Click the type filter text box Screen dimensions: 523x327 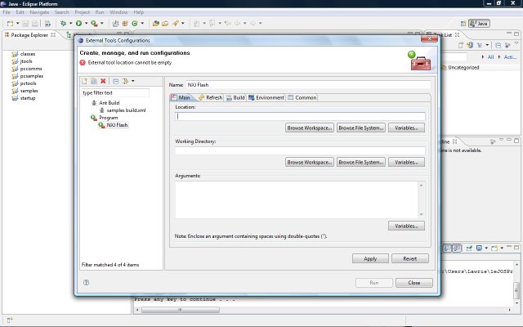coord(120,92)
